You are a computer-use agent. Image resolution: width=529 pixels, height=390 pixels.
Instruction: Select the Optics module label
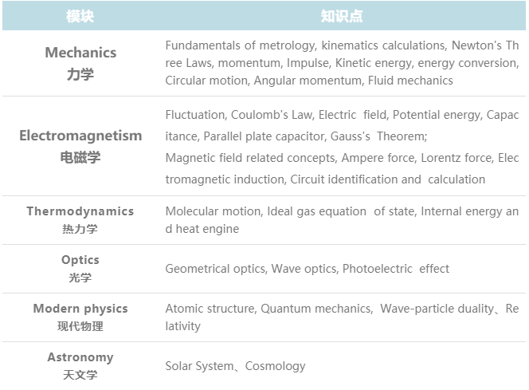pyautogui.click(x=80, y=260)
